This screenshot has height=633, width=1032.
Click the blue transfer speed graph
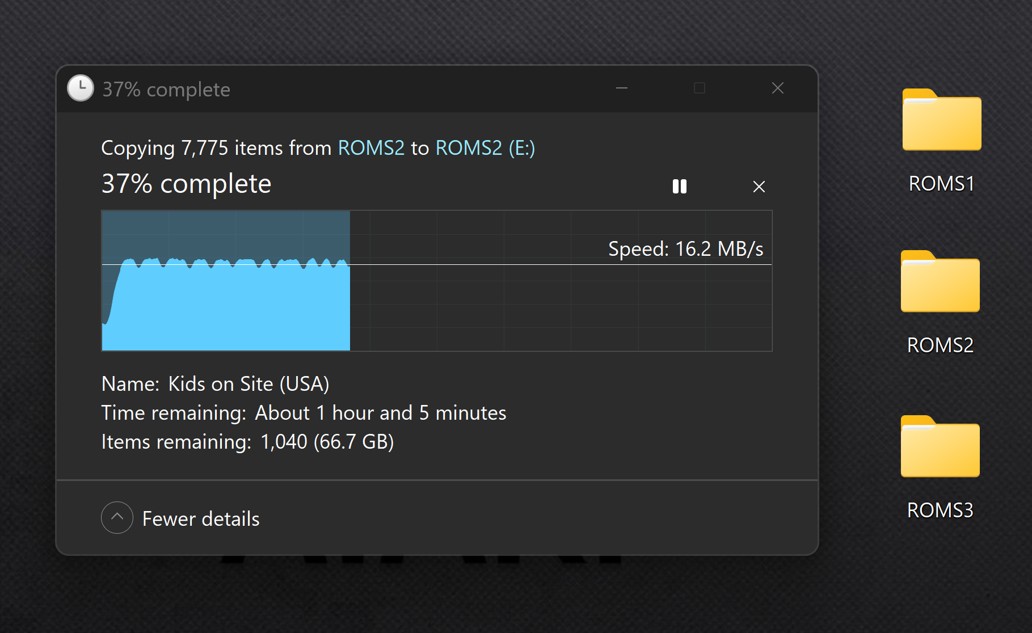227,306
